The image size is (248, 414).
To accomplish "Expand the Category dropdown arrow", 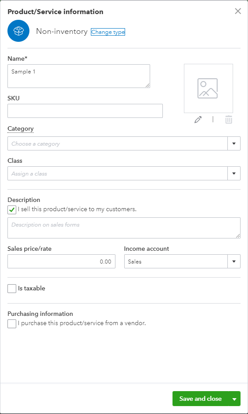I will tap(234, 143).
